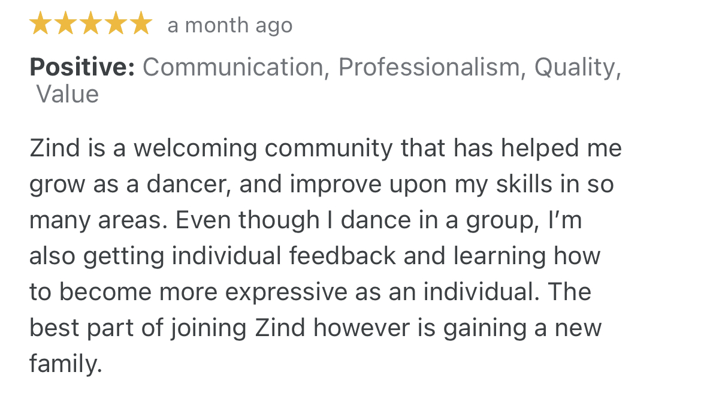Click the bold 'Positive:' label
The height and width of the screenshot is (393, 701).
coord(82,67)
